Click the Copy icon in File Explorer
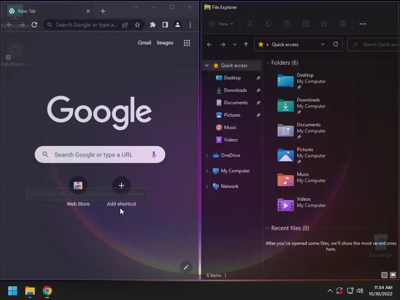The height and width of the screenshot is (300, 400). click(x=269, y=24)
